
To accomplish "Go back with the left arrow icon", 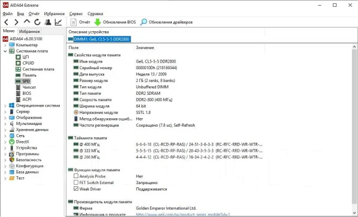I will (6, 22).
